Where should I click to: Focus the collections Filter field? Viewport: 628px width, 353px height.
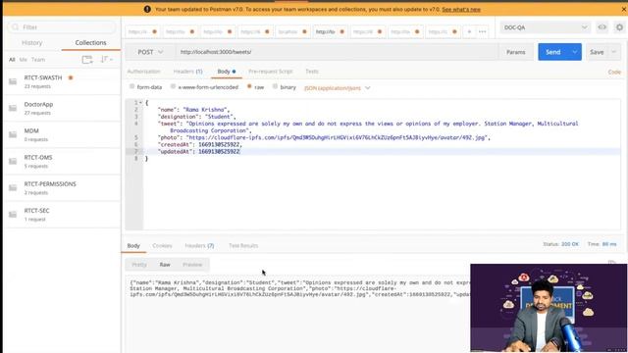click(x=62, y=26)
